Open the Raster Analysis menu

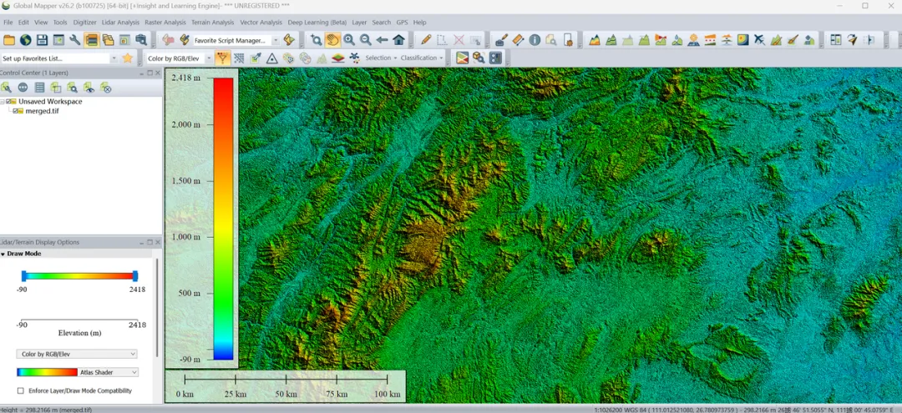[x=165, y=23]
